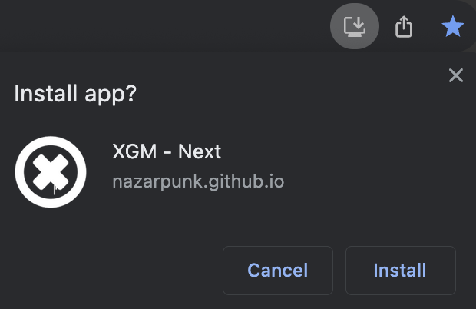Click the "Install app?" dialog heading

(x=75, y=94)
